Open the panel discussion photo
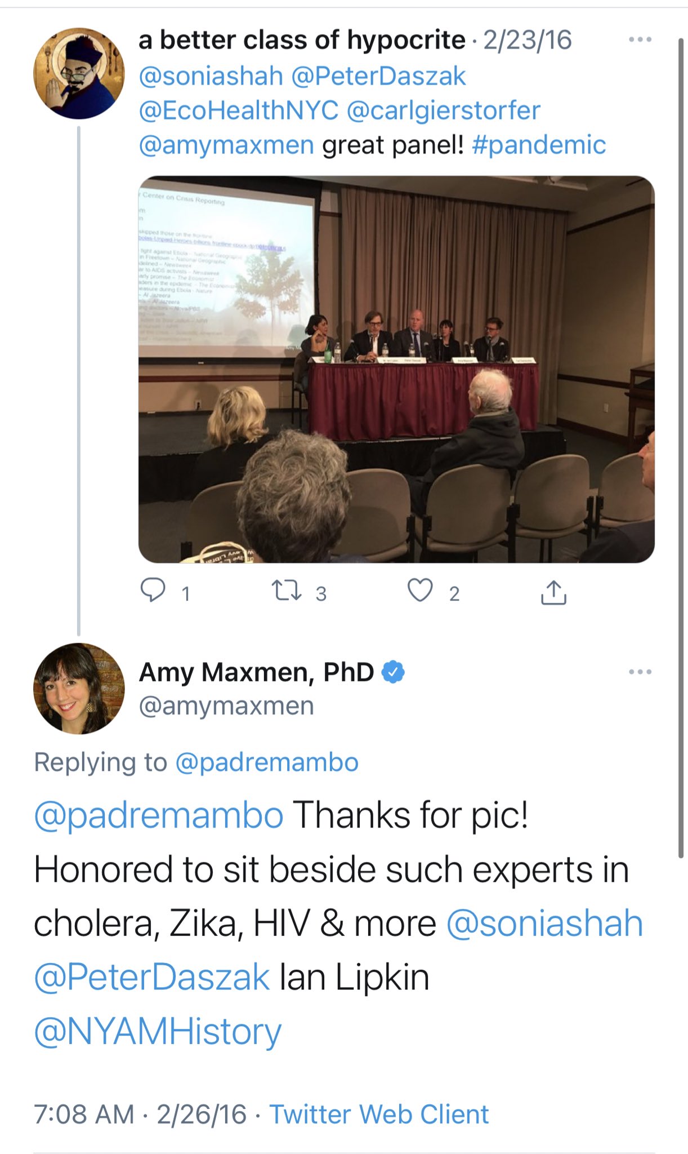688x1154 pixels. (x=396, y=369)
